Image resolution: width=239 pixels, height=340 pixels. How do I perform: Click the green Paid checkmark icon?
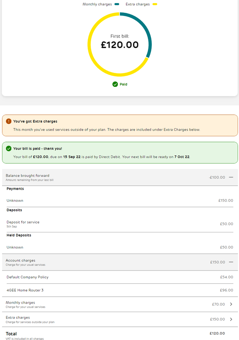(115, 84)
